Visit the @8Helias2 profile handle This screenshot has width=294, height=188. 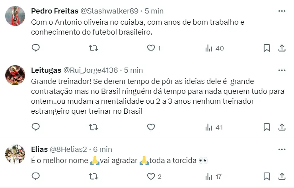68,149
